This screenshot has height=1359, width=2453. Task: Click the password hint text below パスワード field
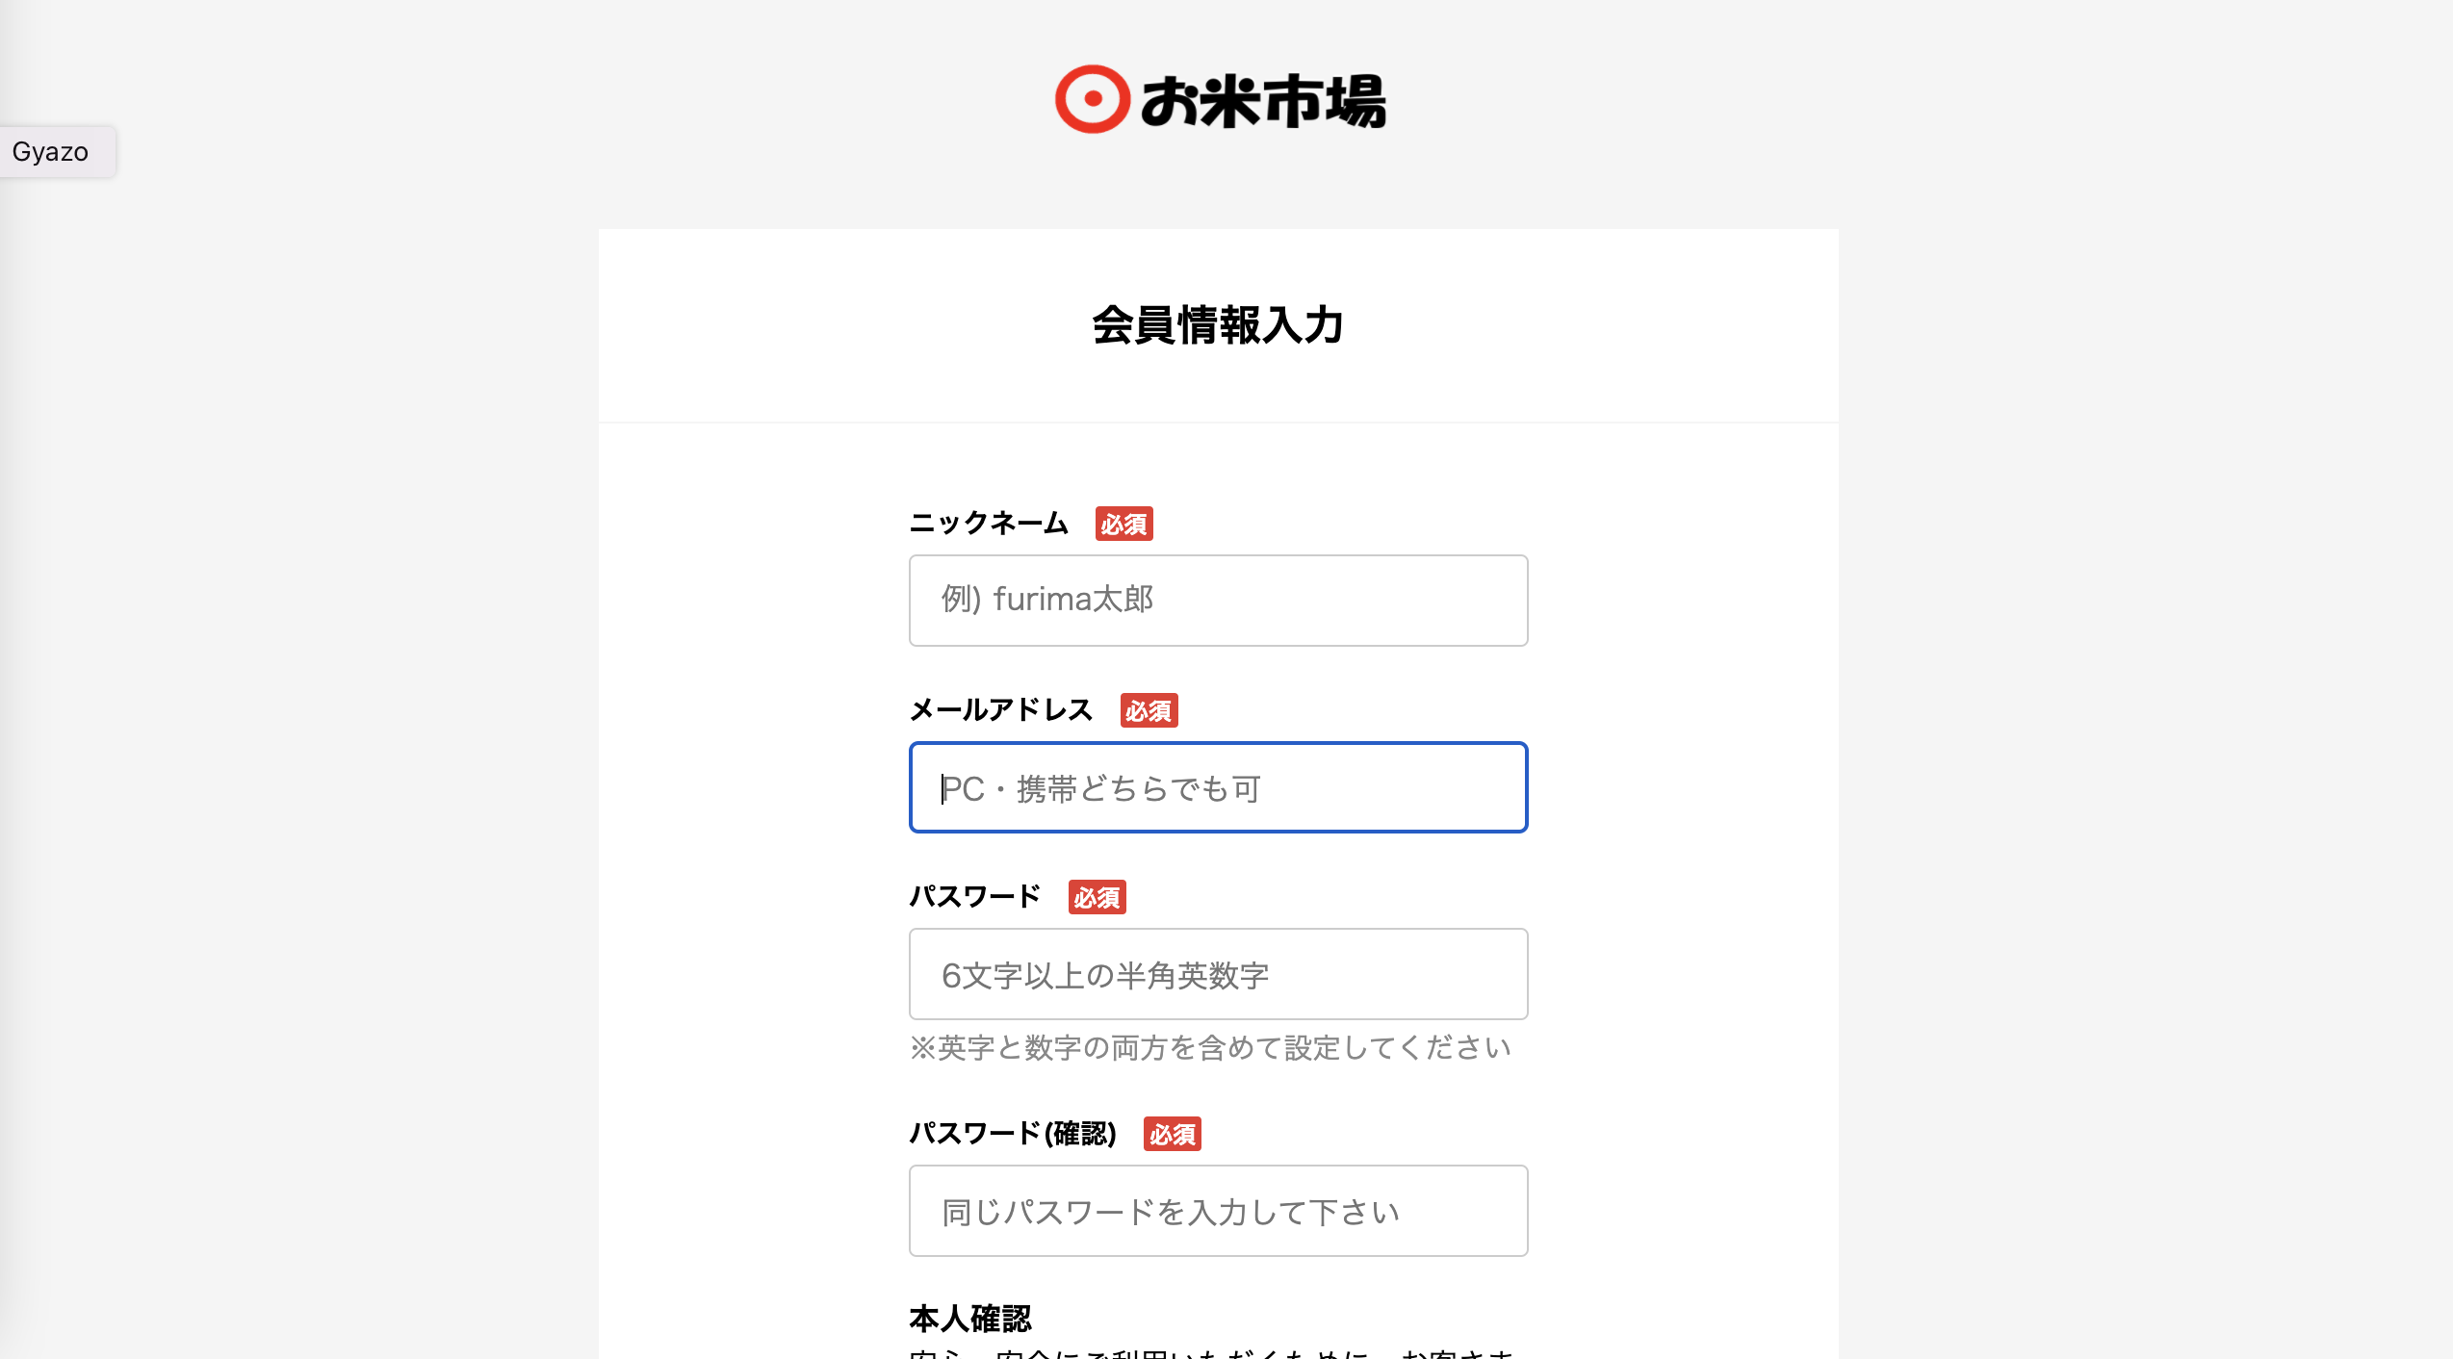click(1211, 1049)
